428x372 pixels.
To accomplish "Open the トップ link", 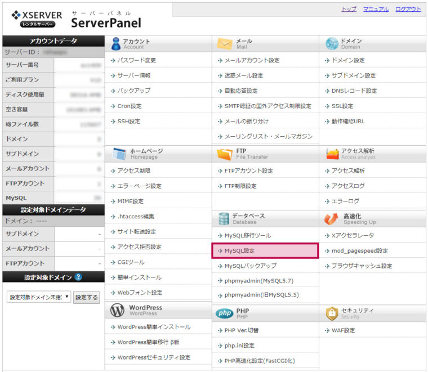I will pos(349,9).
